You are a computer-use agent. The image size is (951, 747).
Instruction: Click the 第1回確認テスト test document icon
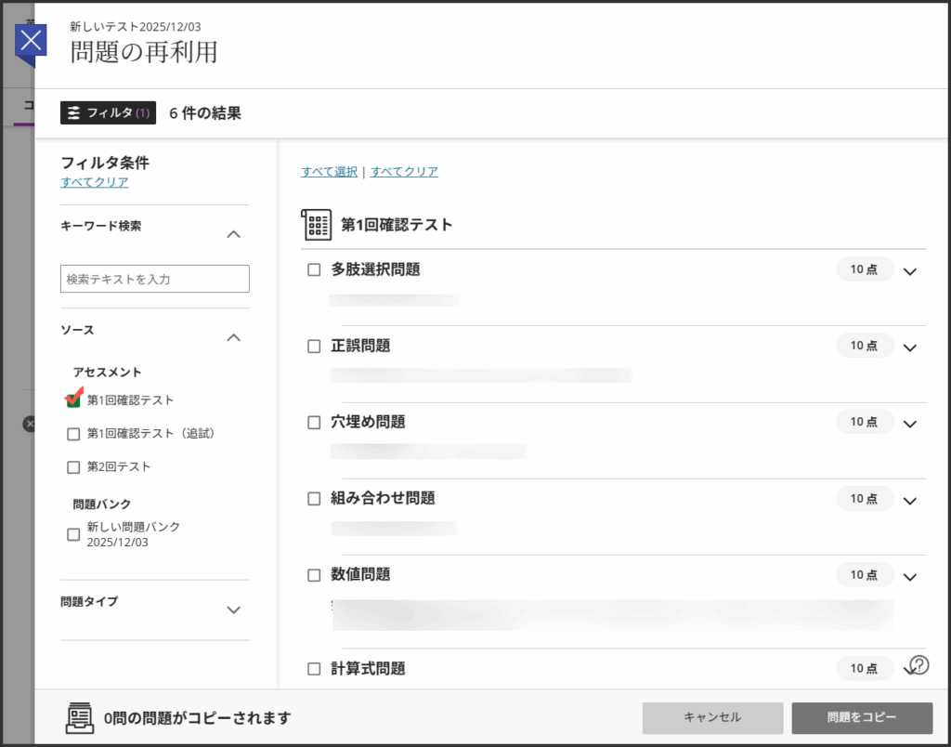[317, 225]
